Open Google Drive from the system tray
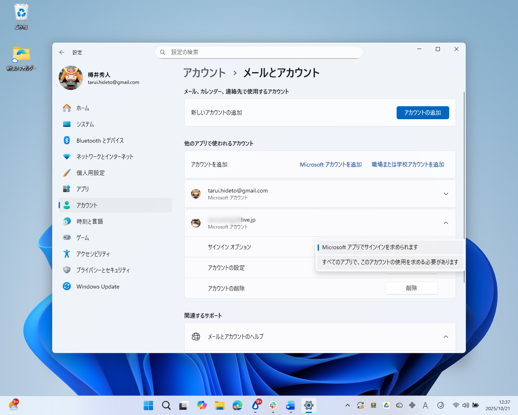 (x=386, y=405)
